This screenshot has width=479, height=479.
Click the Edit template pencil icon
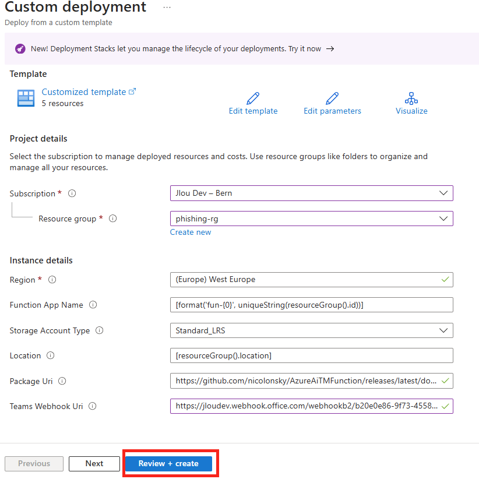(x=253, y=98)
